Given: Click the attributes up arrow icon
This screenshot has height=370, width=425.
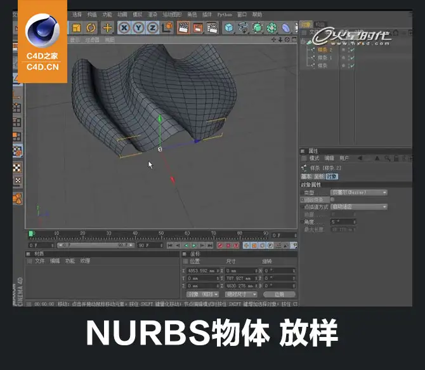Looking at the screenshot, I should pos(377,158).
